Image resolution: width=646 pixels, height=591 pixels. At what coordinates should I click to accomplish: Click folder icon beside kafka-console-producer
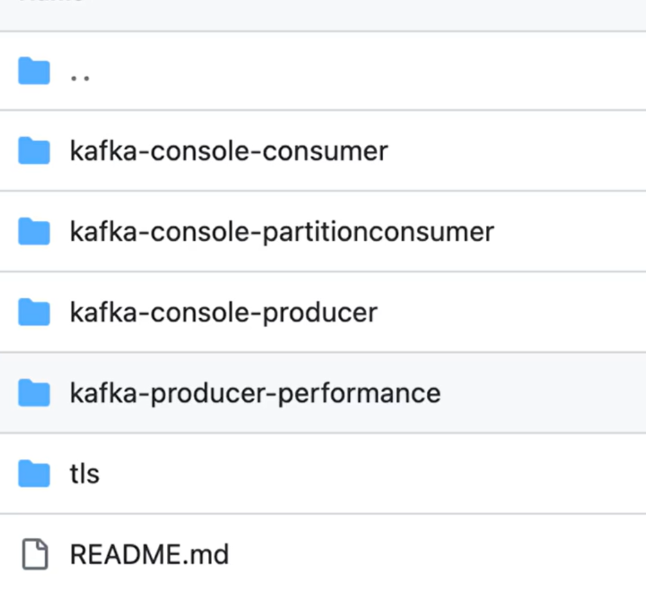pos(33,312)
